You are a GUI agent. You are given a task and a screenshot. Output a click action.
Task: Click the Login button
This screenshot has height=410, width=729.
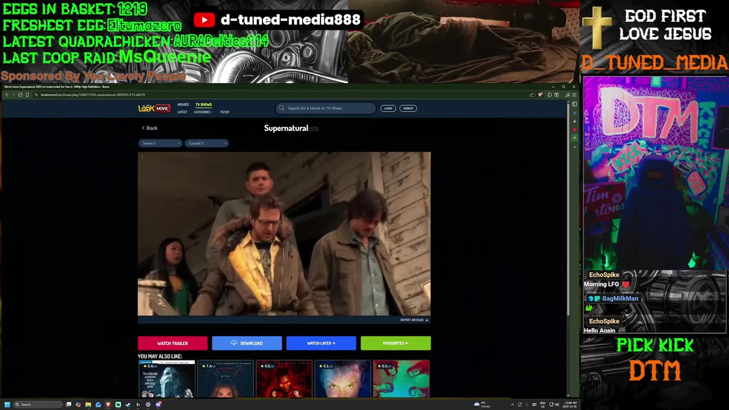[x=388, y=108]
